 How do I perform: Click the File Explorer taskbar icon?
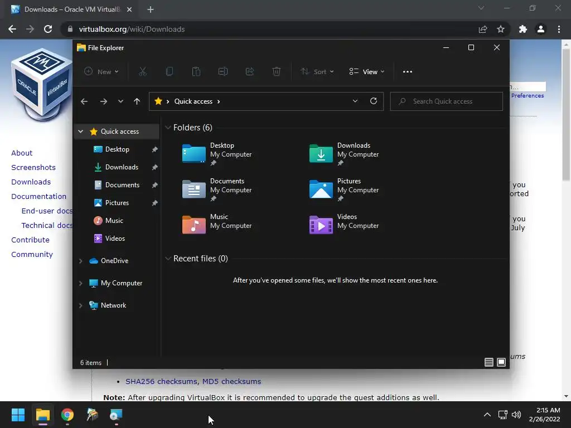click(42, 415)
